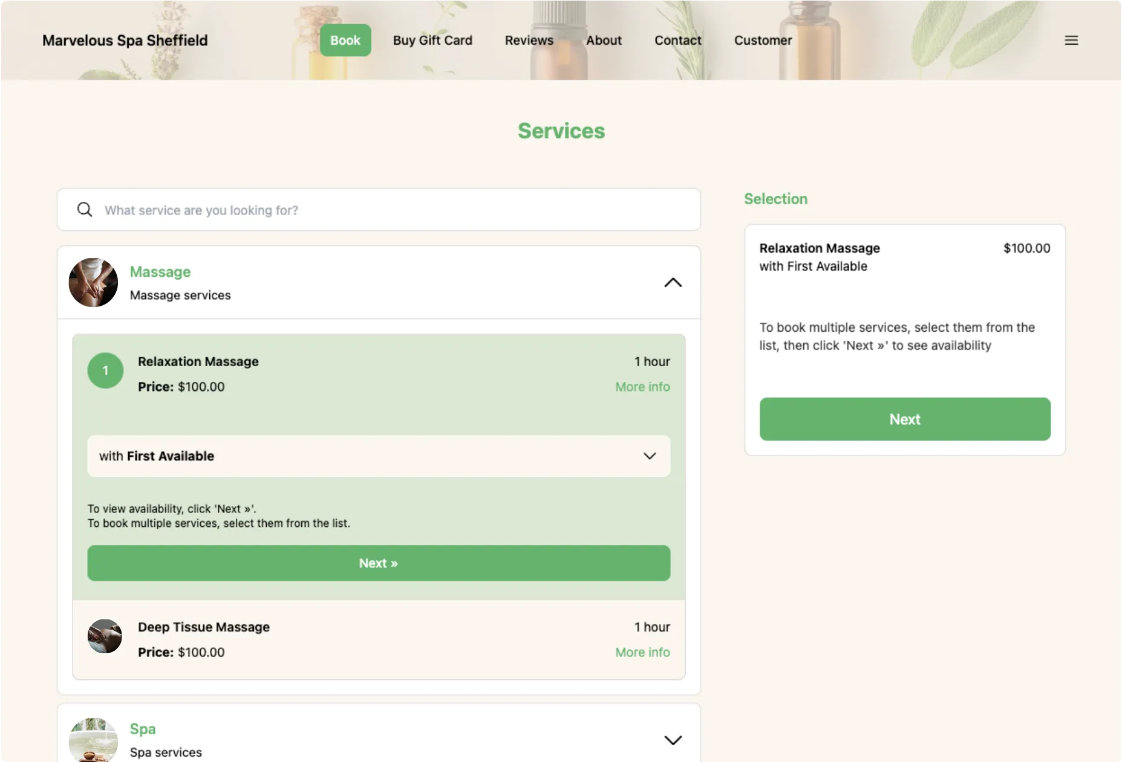Screen dimensions: 1122x762
Task: Click the chevron on the Selection dropdown
Action: pos(650,456)
